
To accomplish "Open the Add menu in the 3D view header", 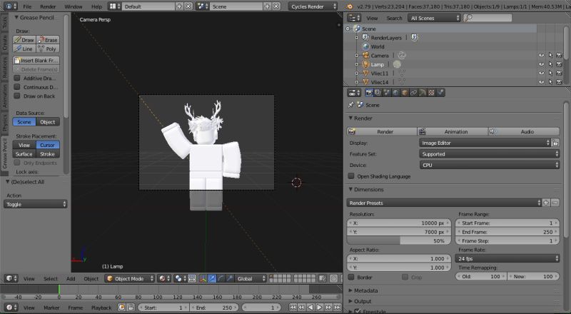I will [71, 278].
